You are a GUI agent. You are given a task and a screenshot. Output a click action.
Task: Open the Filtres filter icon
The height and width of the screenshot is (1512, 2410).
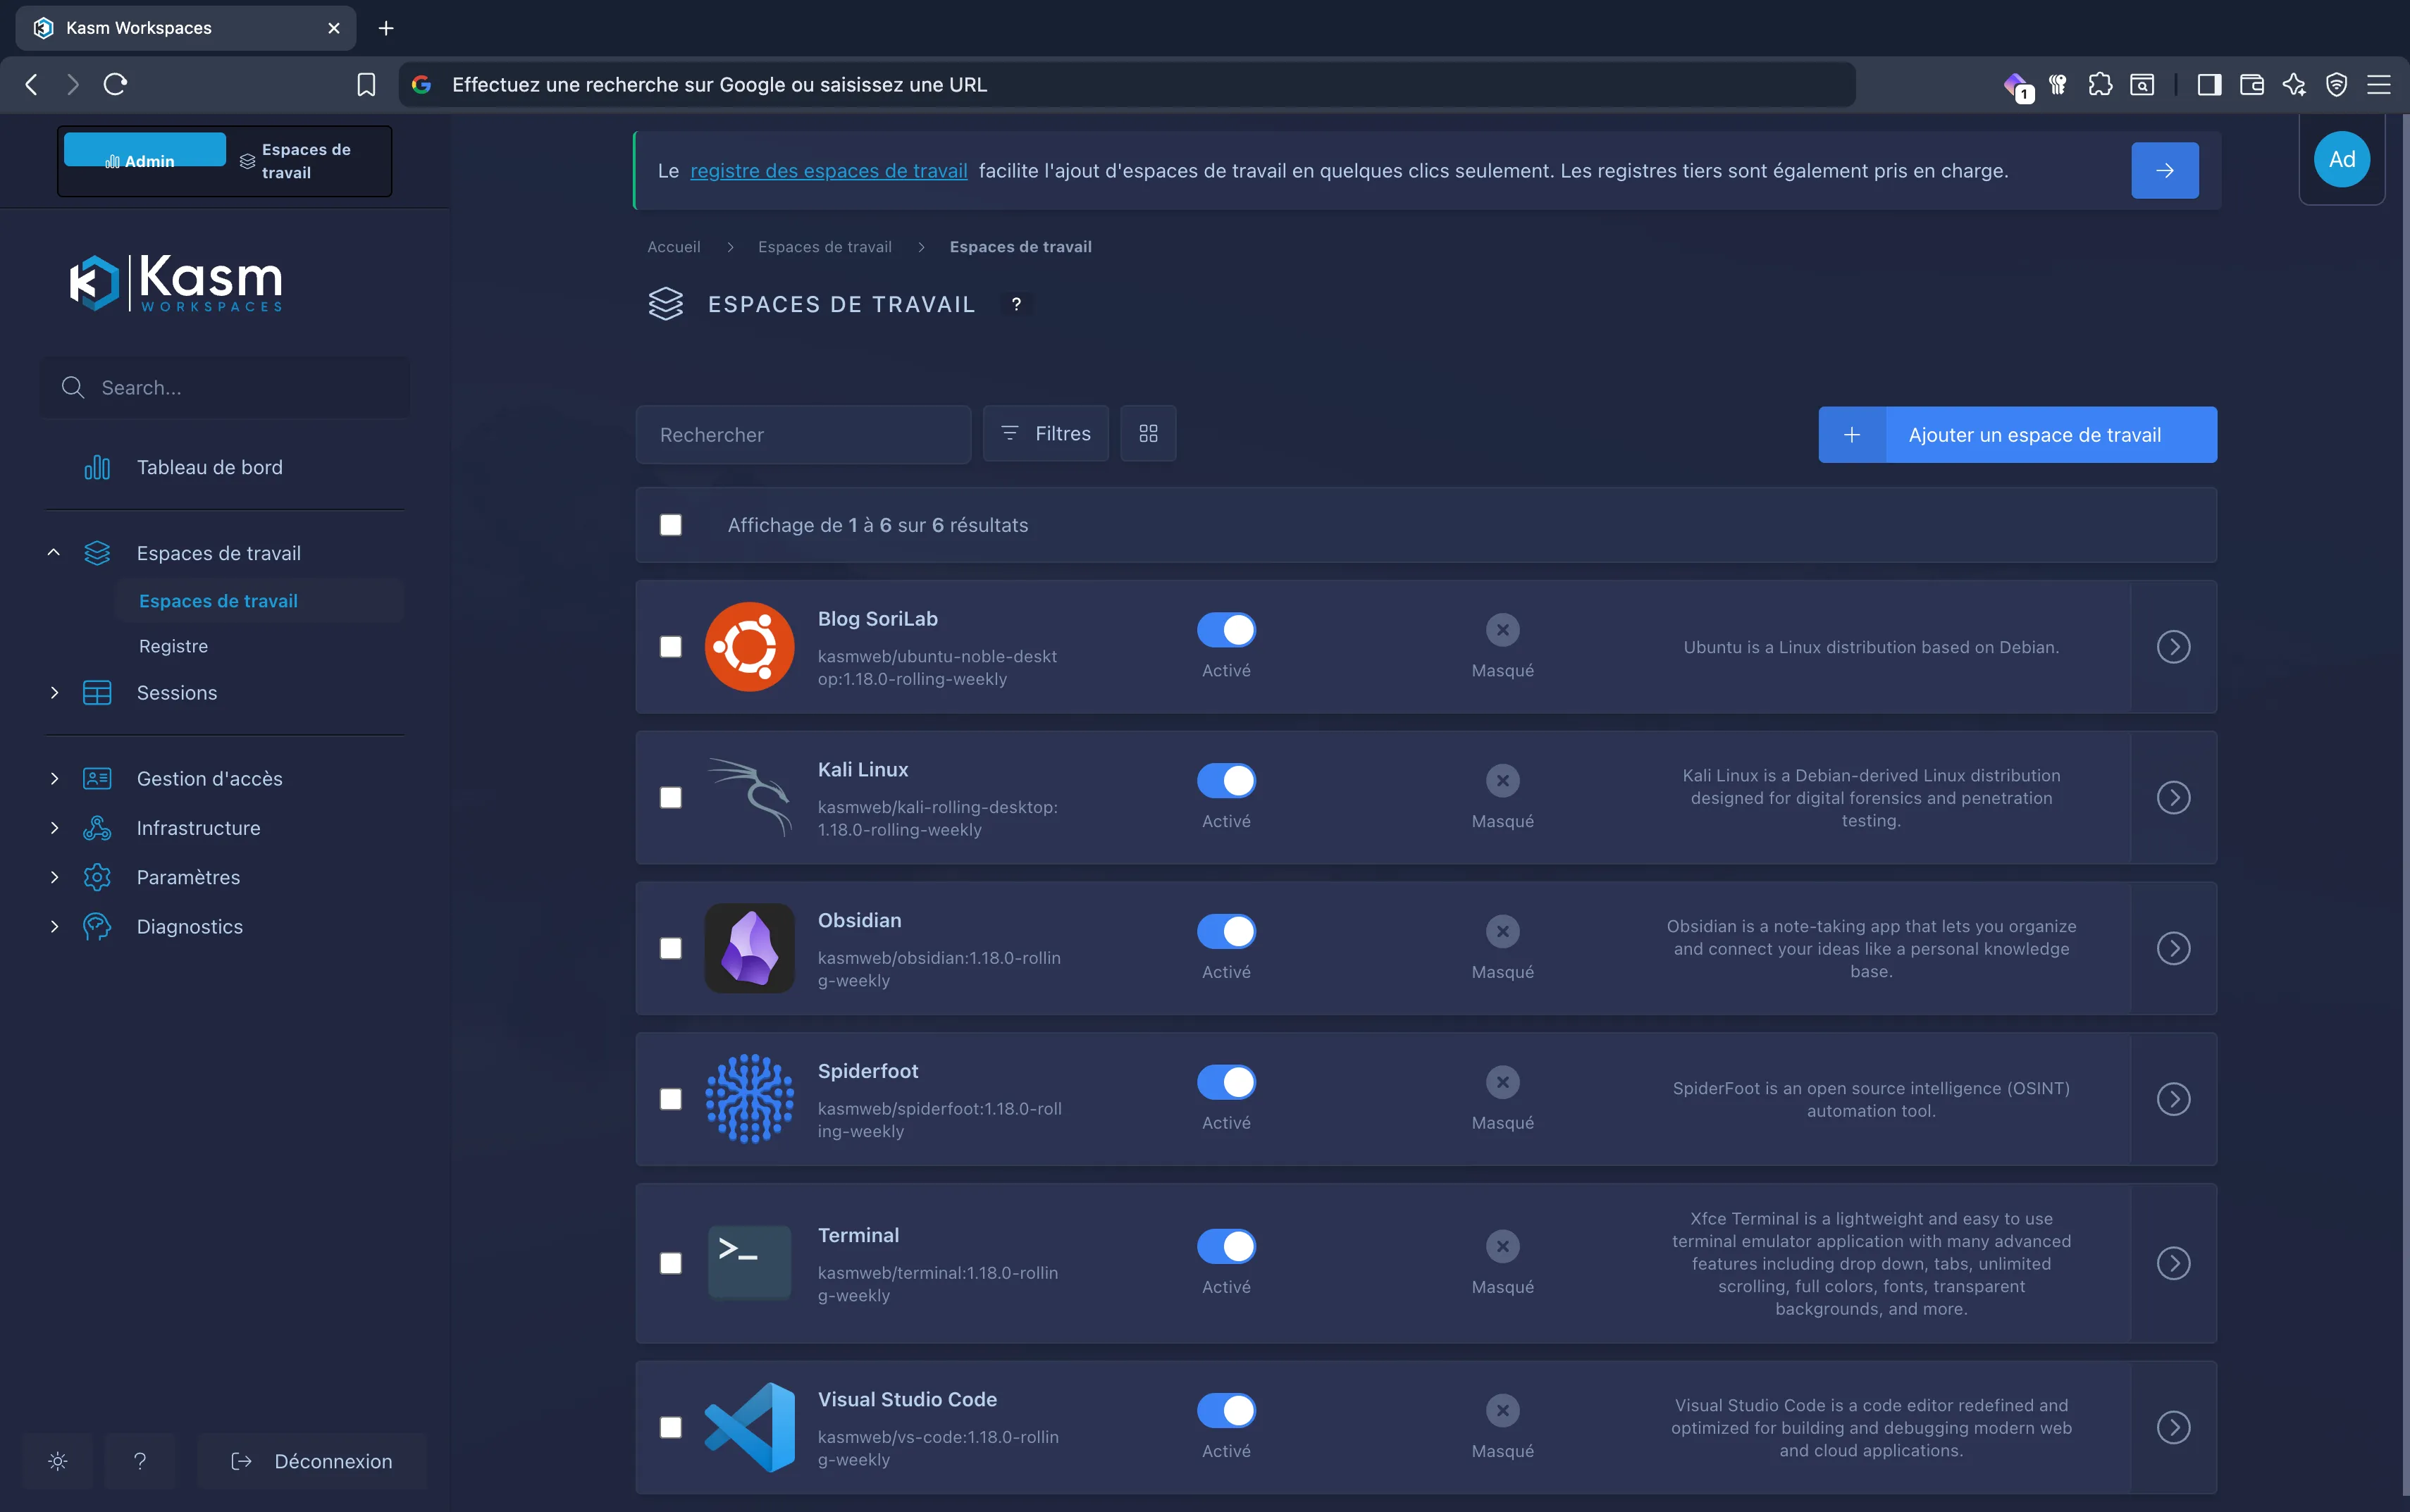click(x=1009, y=433)
